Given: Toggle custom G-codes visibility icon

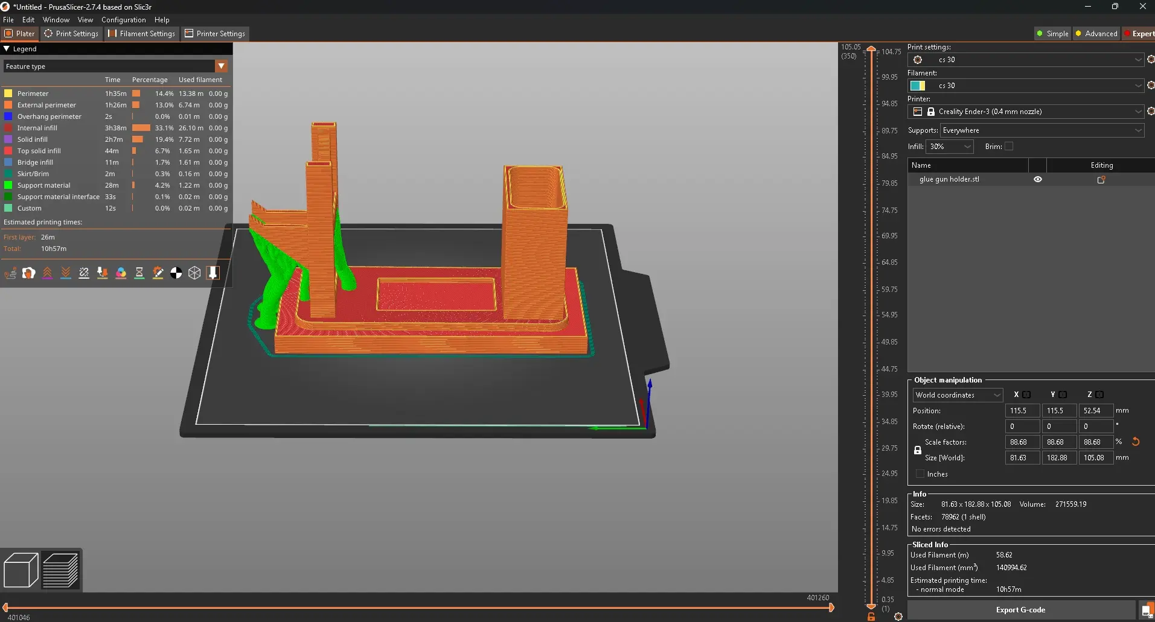Looking at the screenshot, I should pyautogui.click(x=158, y=273).
